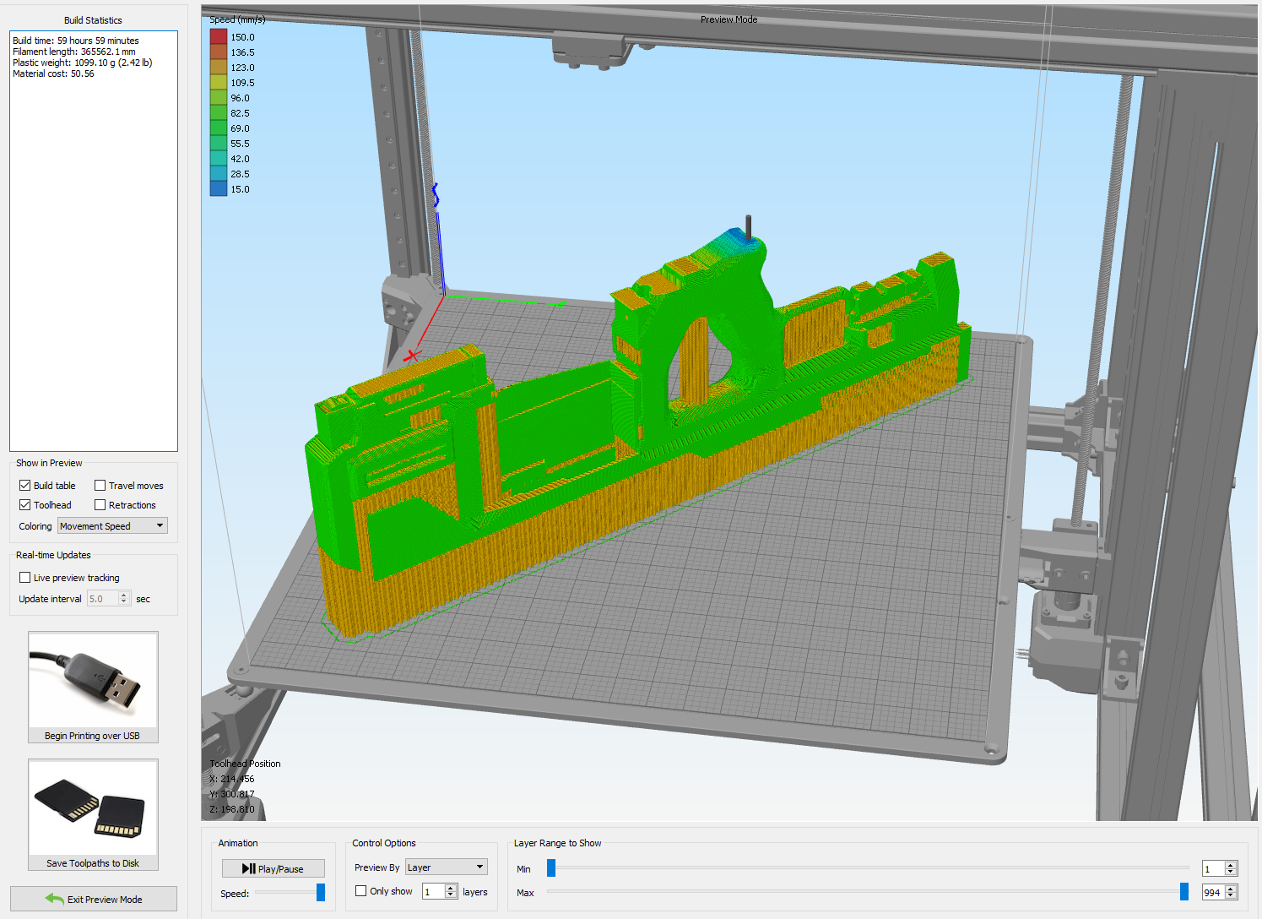Click the Max layer range slider handle
The image size is (1262, 919).
coord(1184,892)
